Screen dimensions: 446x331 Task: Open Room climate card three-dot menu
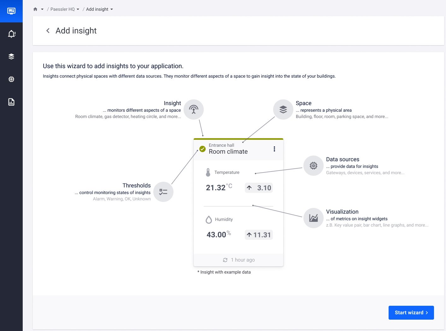[274, 149]
